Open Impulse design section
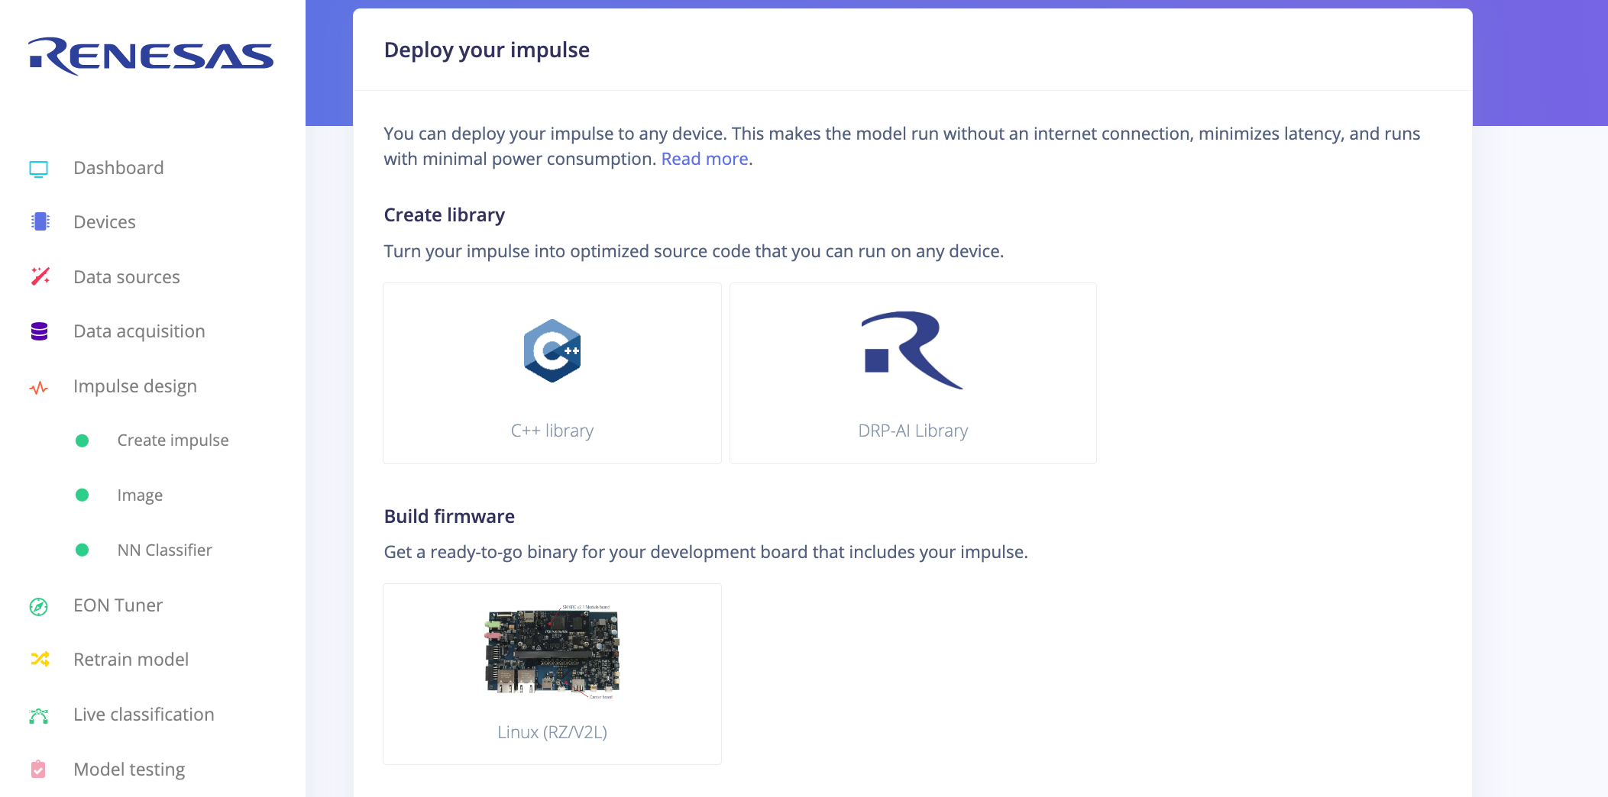The height and width of the screenshot is (797, 1608). 135,386
